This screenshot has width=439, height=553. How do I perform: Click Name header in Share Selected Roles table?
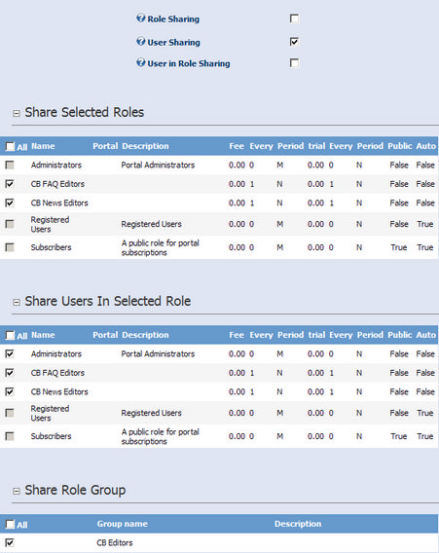[x=43, y=146]
